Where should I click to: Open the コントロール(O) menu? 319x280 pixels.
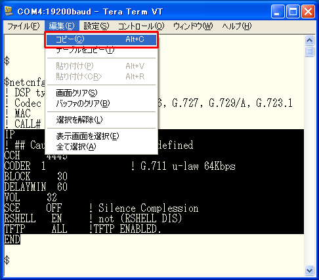click(141, 26)
